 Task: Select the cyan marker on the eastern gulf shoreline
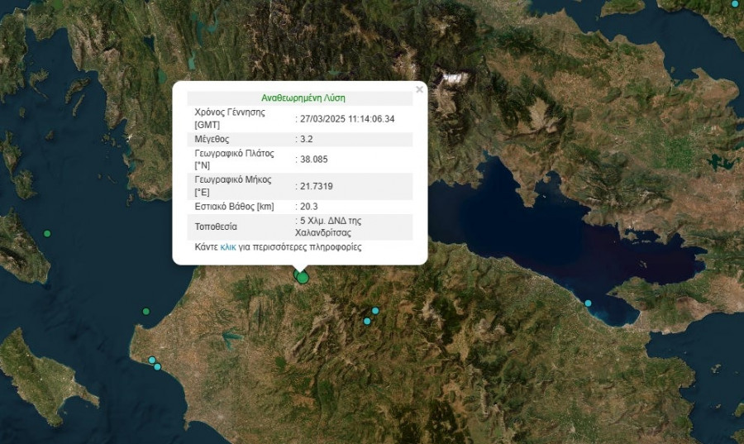[x=589, y=303]
